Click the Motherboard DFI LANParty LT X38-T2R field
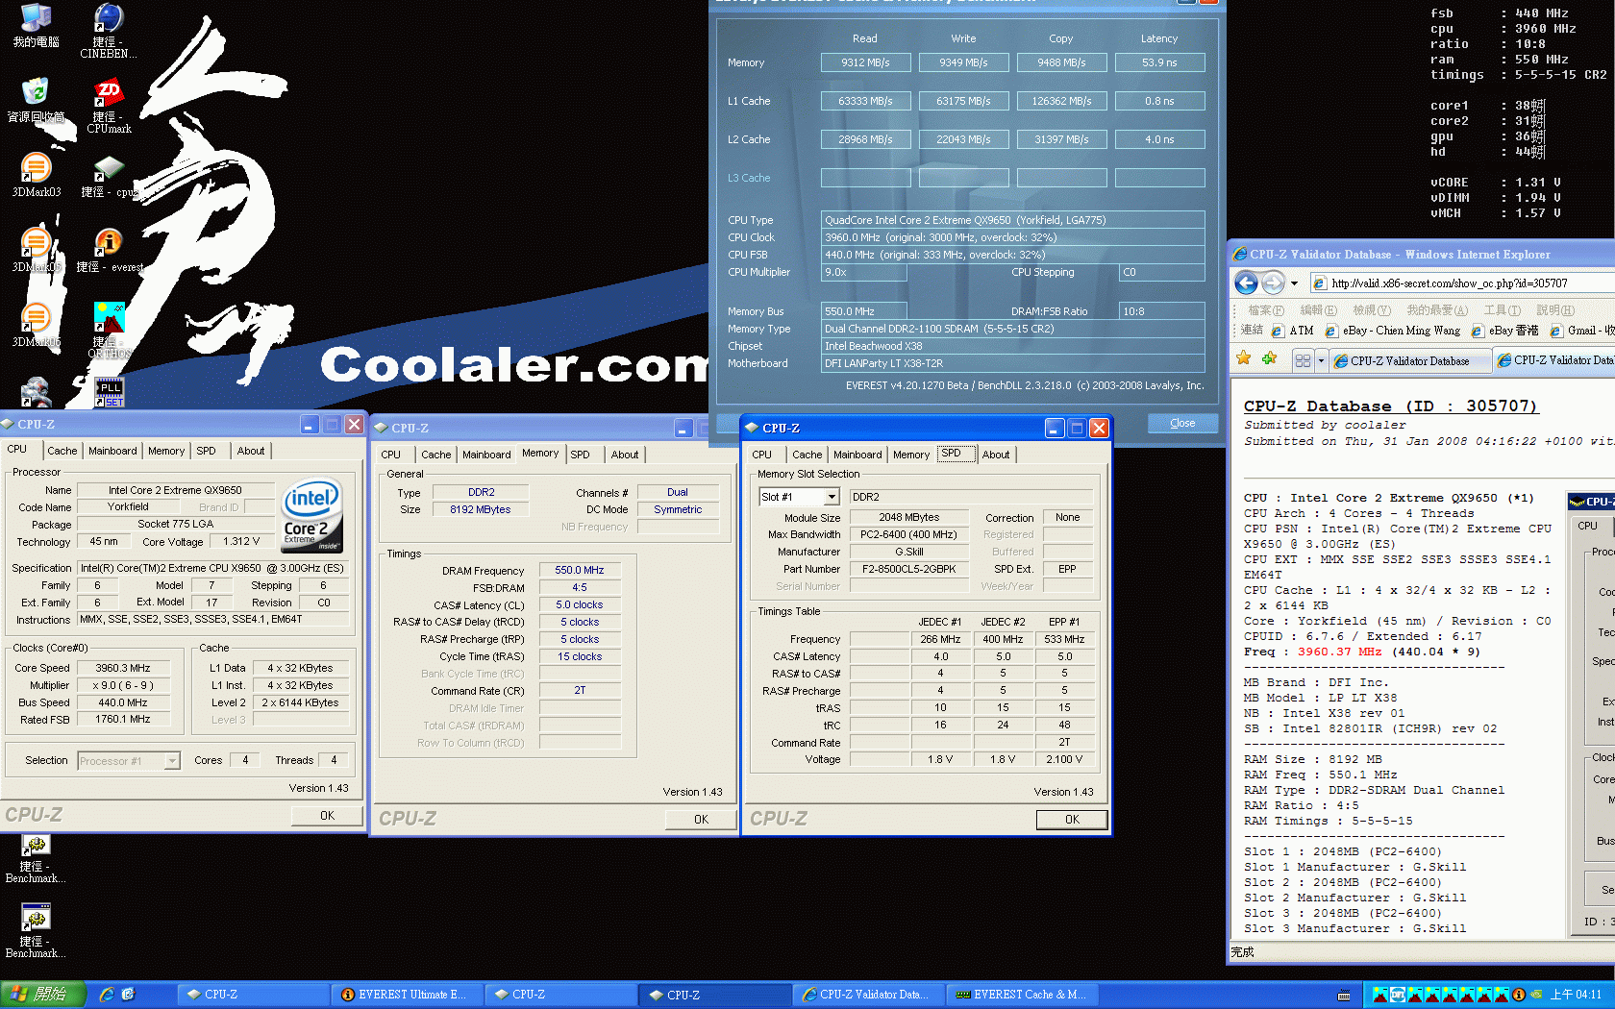1615x1009 pixels. (1013, 363)
